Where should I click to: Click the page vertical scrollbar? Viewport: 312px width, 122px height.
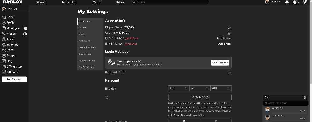coord(311,43)
